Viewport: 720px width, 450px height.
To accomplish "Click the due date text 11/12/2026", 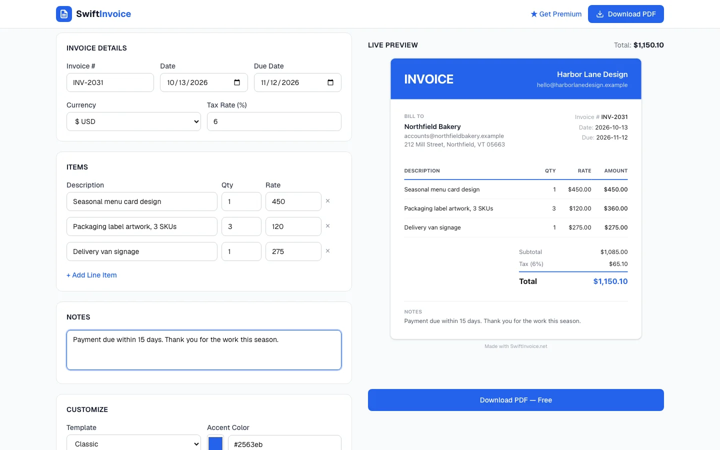I will (280, 82).
